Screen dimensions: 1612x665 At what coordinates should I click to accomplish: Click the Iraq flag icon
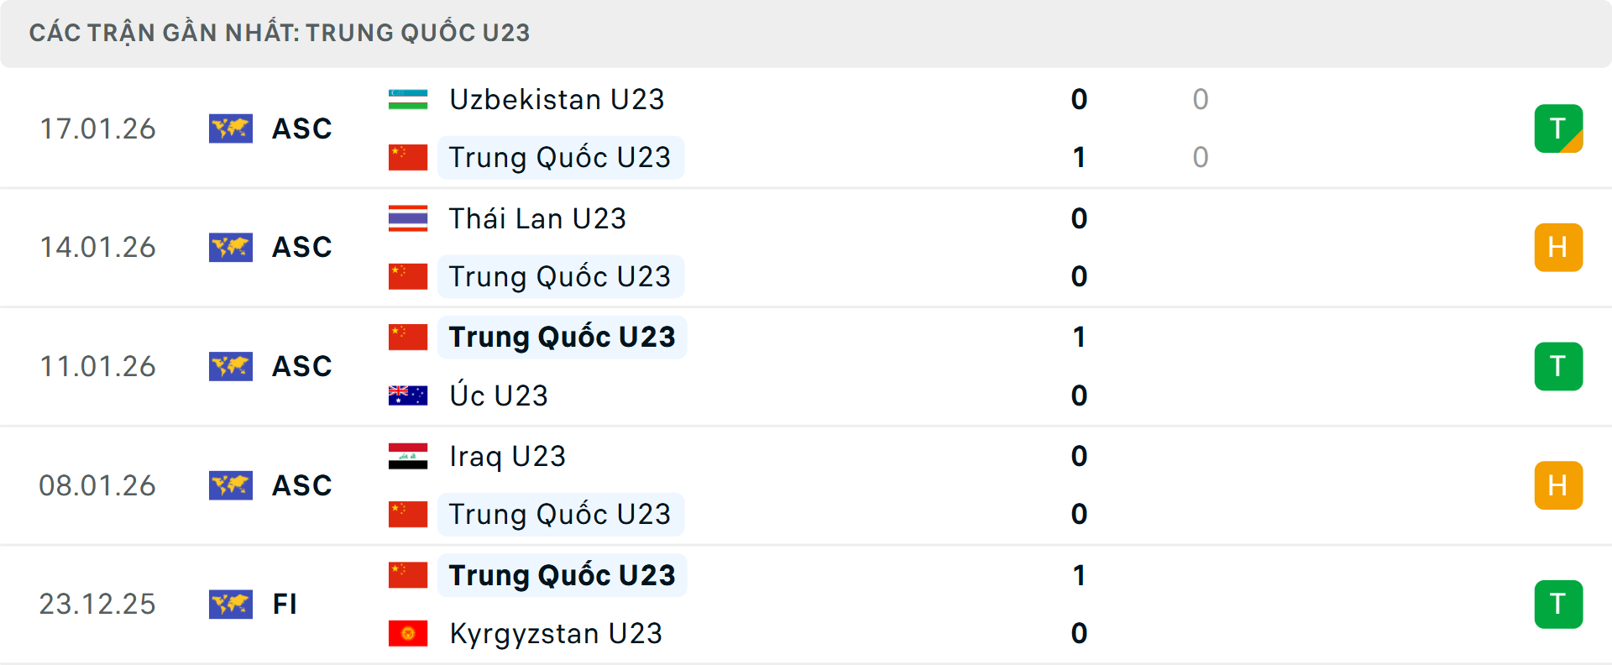(408, 456)
